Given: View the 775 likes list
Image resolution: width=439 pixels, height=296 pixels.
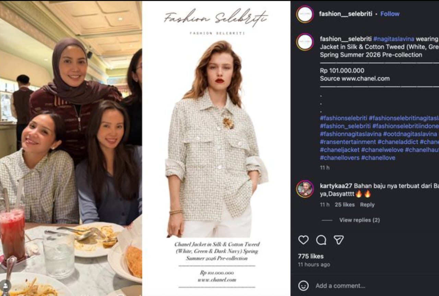Looking at the screenshot, I should coord(311,256).
